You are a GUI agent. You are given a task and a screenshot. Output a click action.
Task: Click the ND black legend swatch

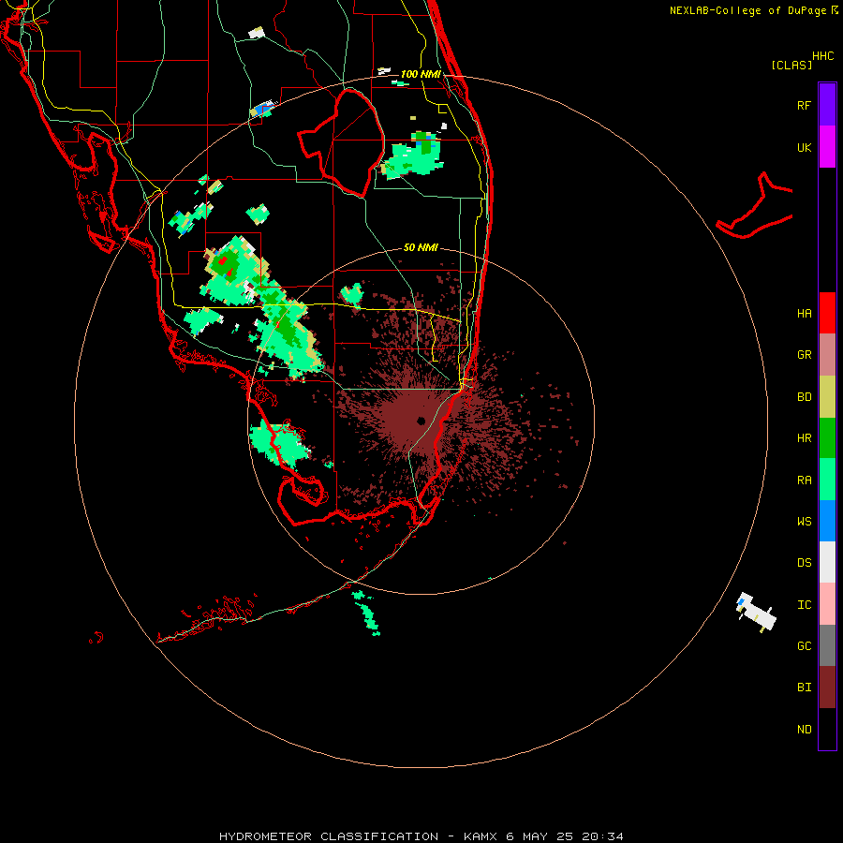pyautogui.click(x=827, y=729)
